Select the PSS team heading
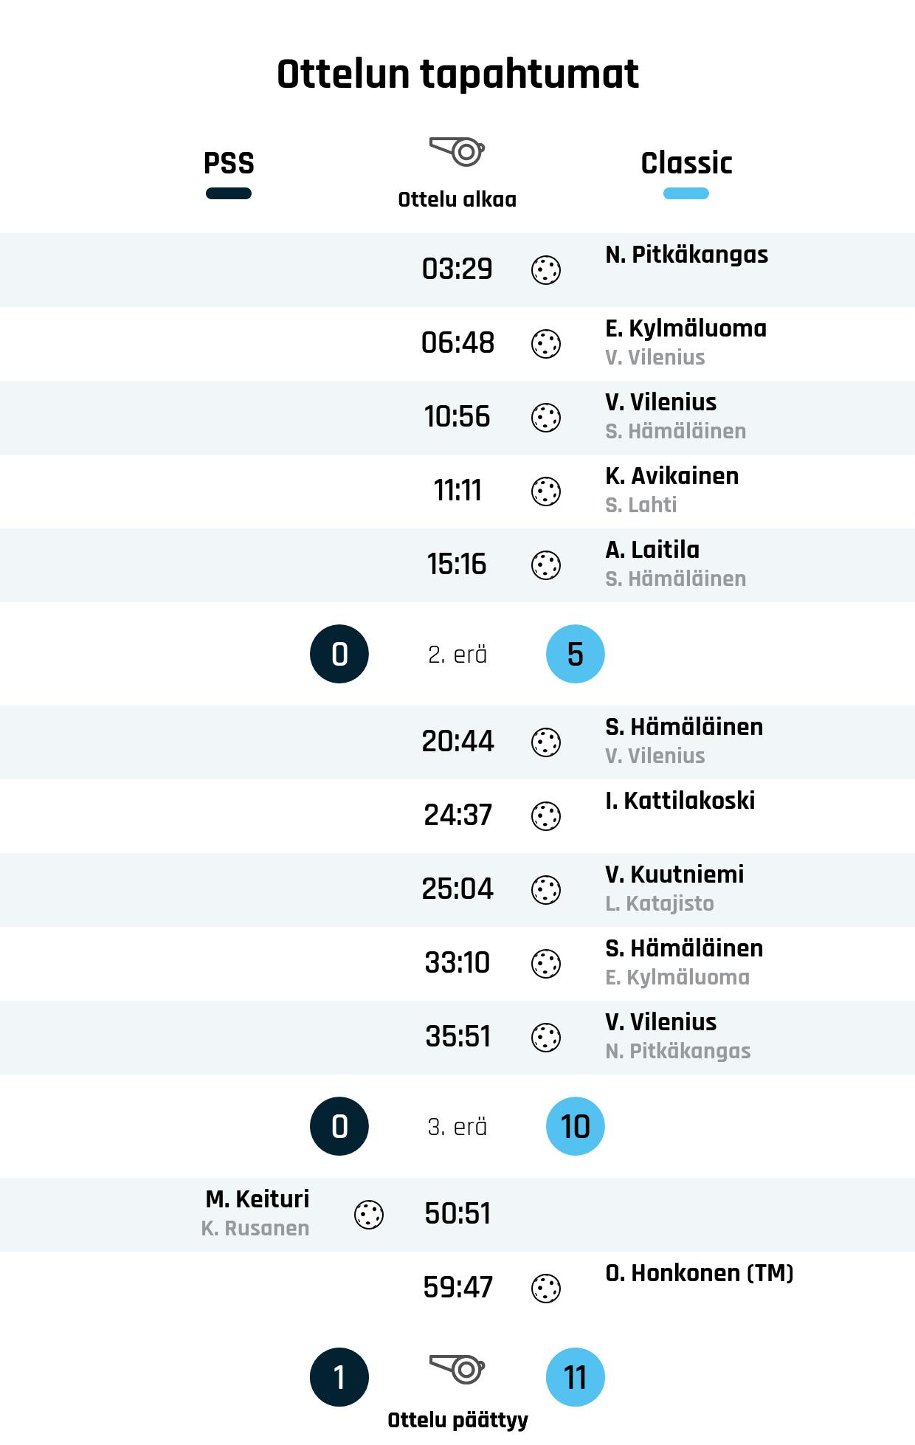 click(x=229, y=163)
